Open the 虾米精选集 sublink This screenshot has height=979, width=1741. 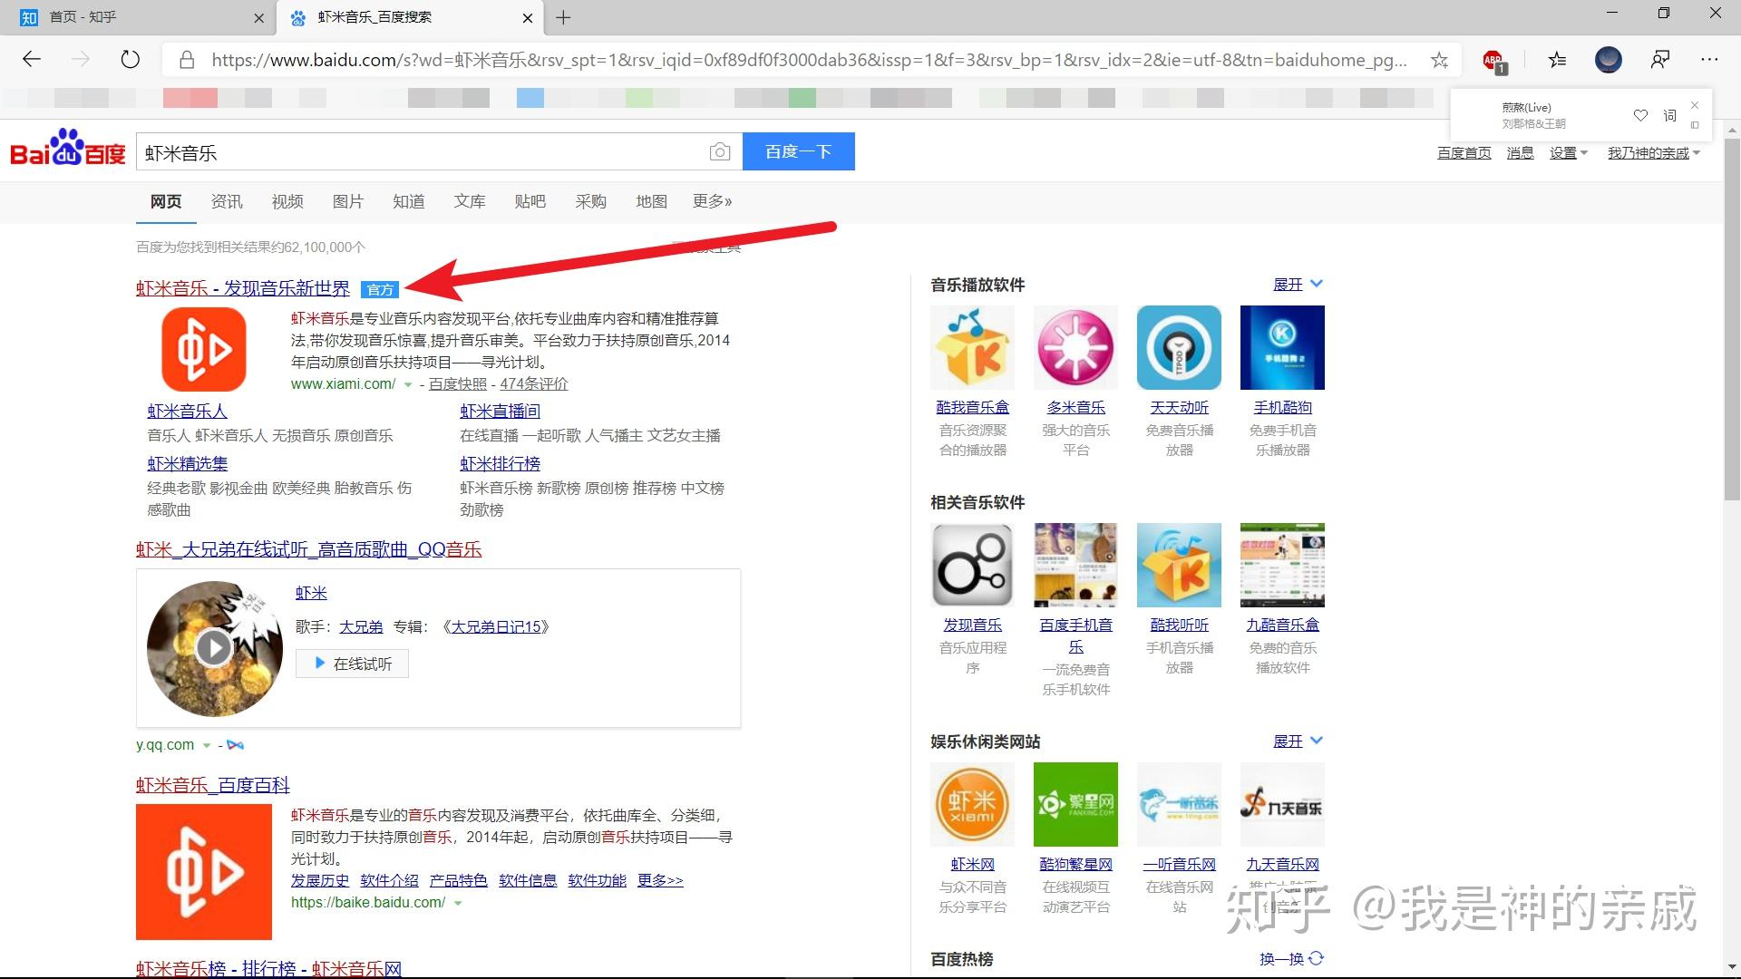pos(188,463)
